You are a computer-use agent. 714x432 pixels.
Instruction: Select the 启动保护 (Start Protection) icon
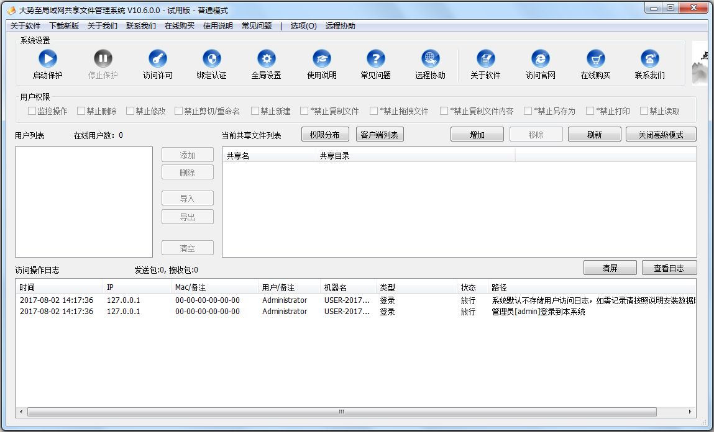click(48, 63)
